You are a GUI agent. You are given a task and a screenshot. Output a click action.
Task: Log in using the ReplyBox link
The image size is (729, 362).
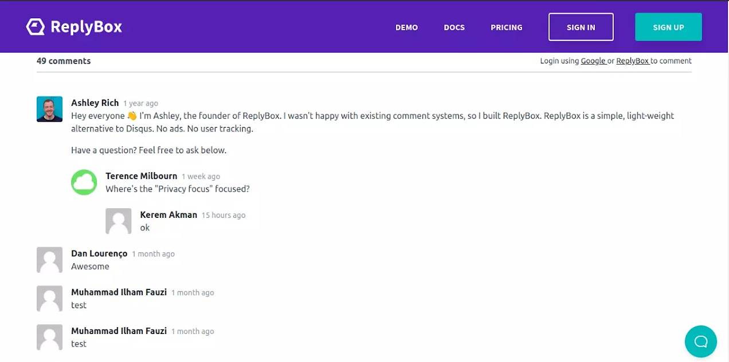pos(633,61)
